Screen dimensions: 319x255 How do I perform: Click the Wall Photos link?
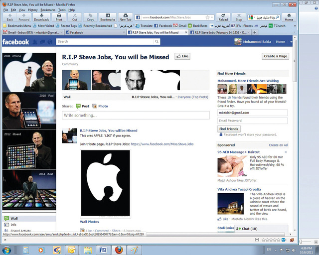pos(90,222)
